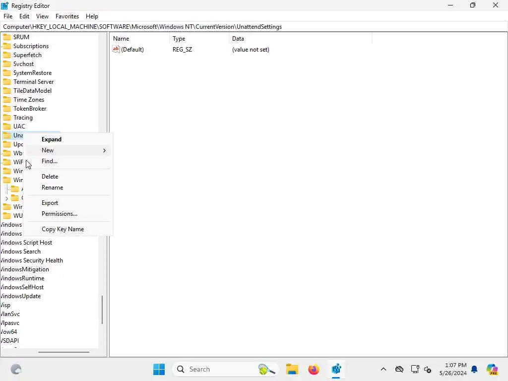Launch Firefox from the taskbar

pyautogui.click(x=314, y=369)
